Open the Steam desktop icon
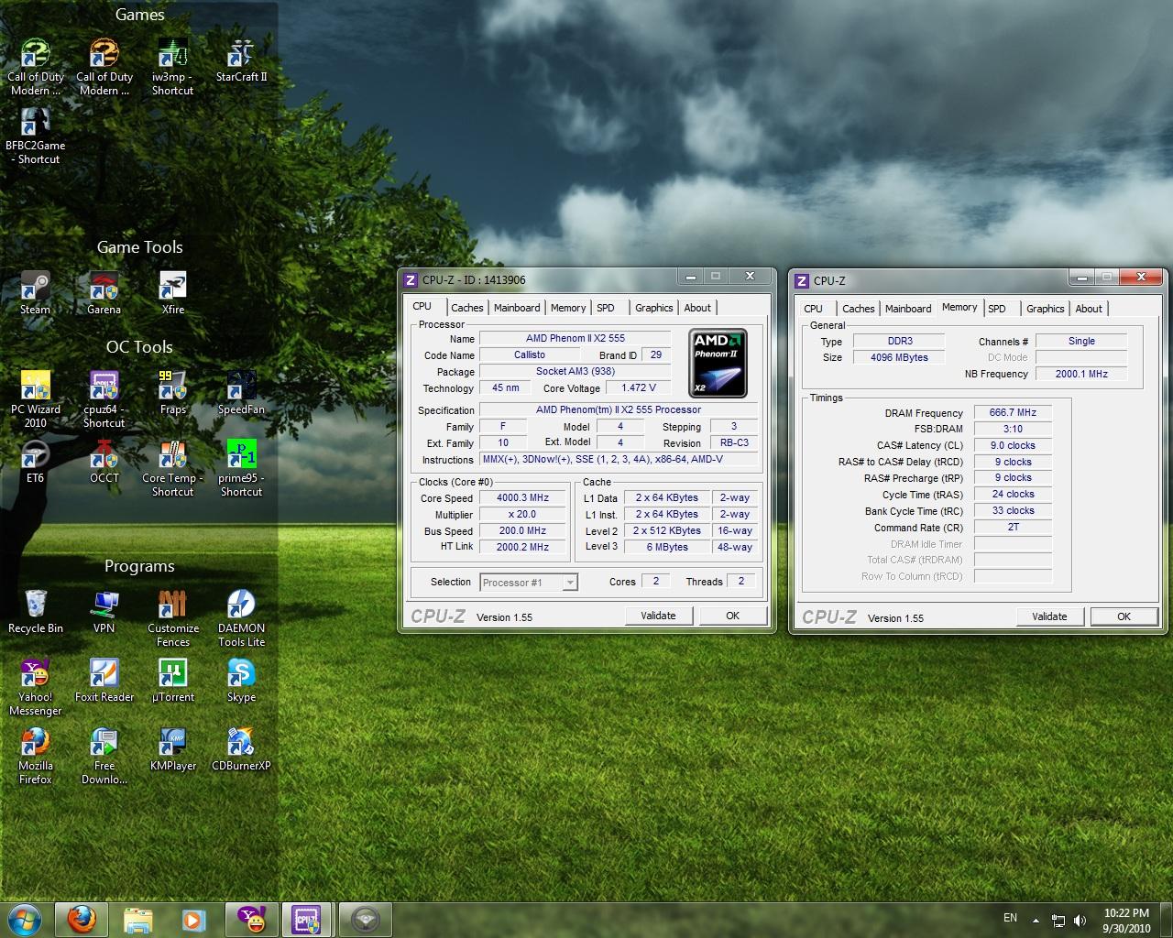This screenshot has height=938, width=1173. tap(36, 292)
